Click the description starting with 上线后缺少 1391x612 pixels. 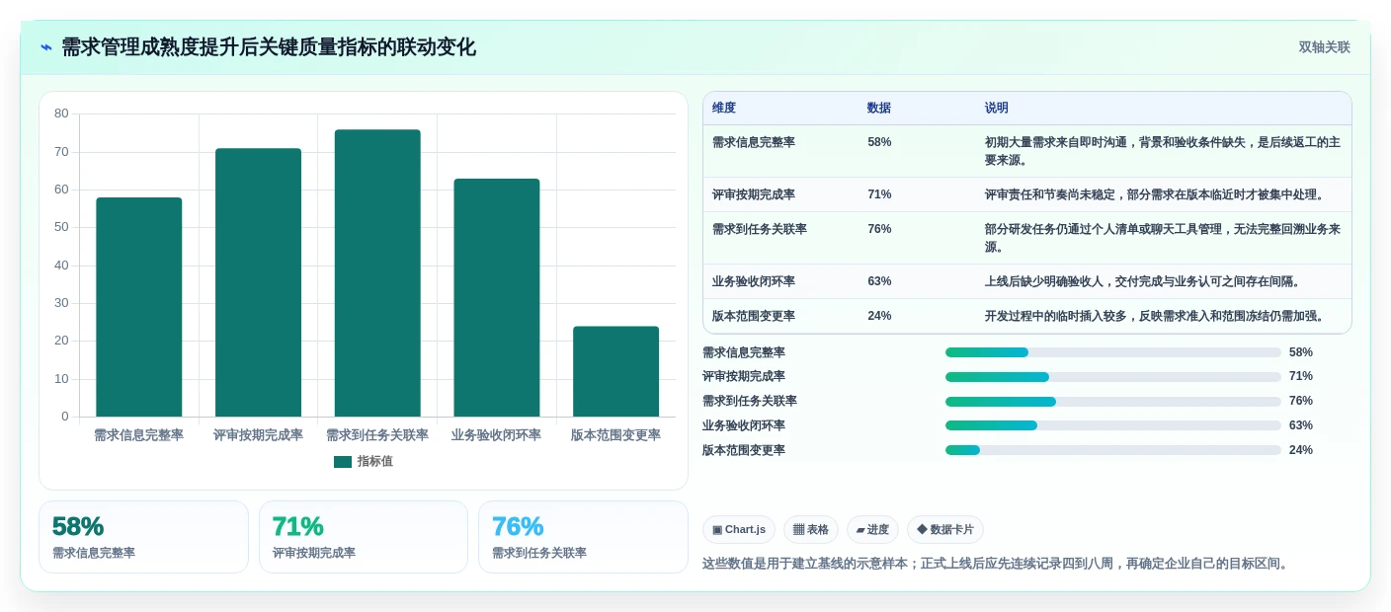point(1143,281)
